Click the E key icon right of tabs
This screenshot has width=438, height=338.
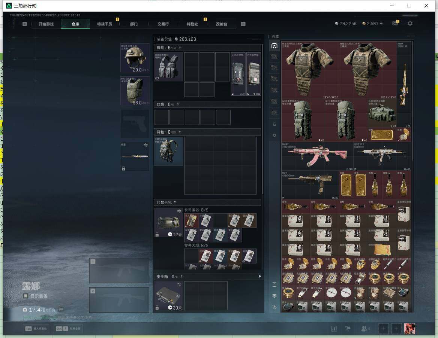click(243, 24)
